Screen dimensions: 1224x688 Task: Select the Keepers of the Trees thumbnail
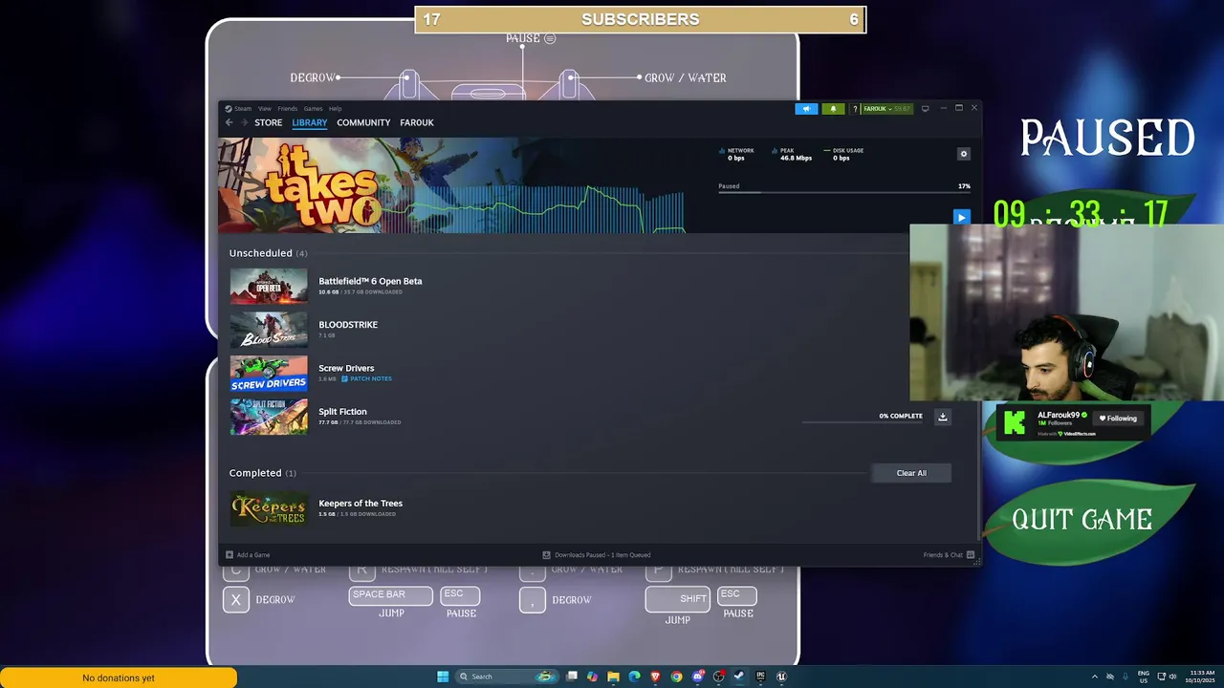click(x=269, y=508)
